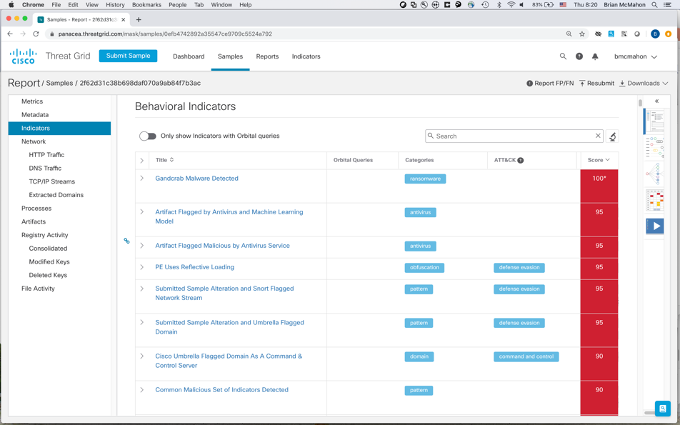Toggle Only show Indicators with Orbital queries

[x=148, y=136]
